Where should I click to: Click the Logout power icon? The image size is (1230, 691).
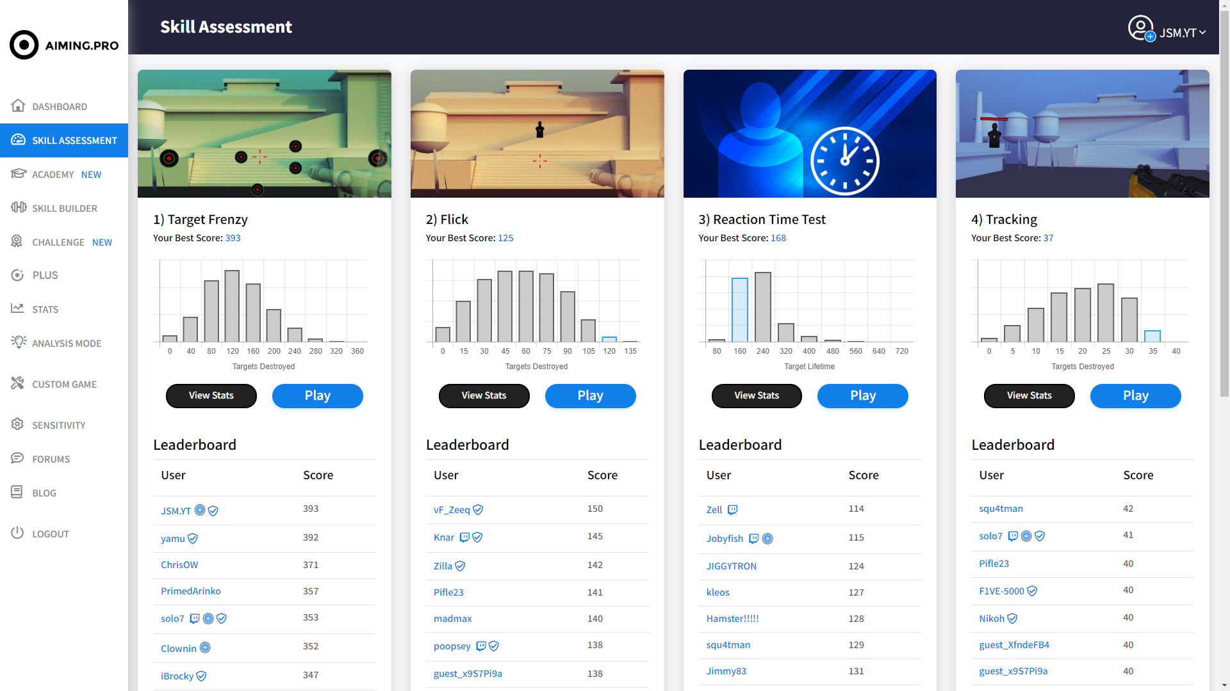click(18, 533)
